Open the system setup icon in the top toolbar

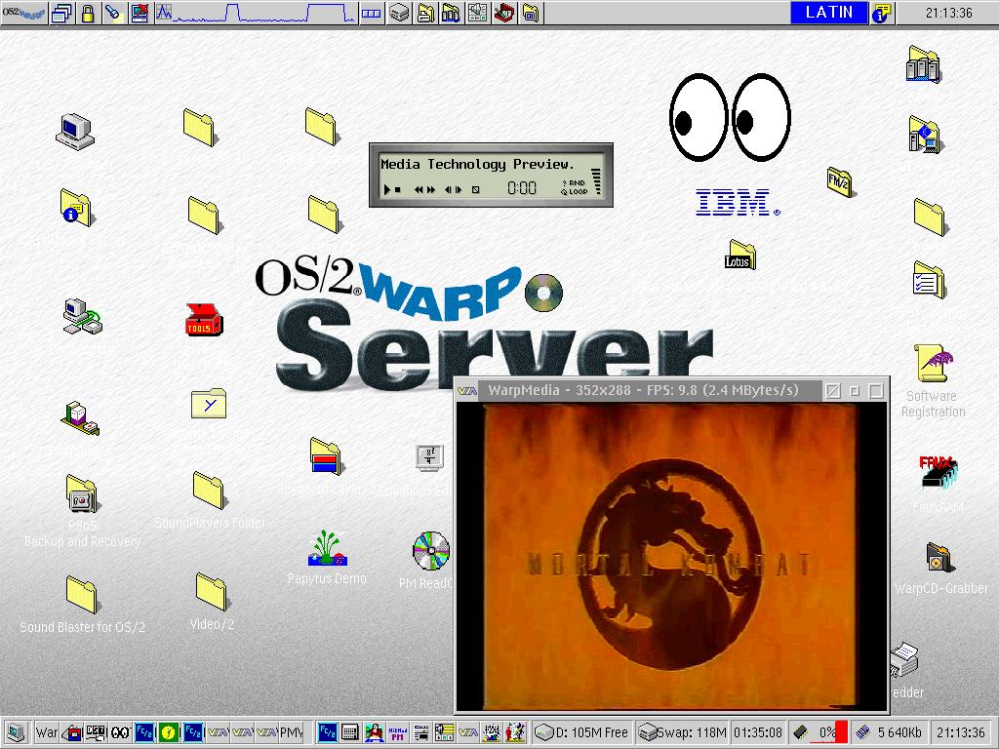477,13
